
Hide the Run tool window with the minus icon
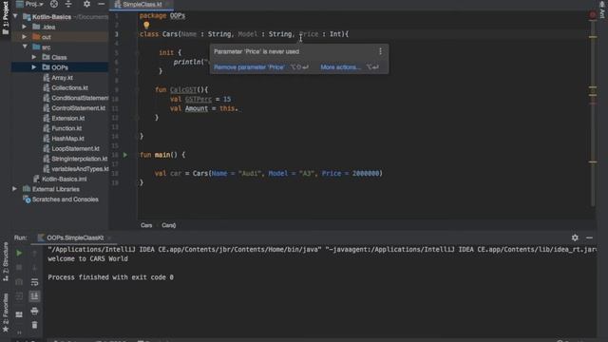click(x=589, y=237)
